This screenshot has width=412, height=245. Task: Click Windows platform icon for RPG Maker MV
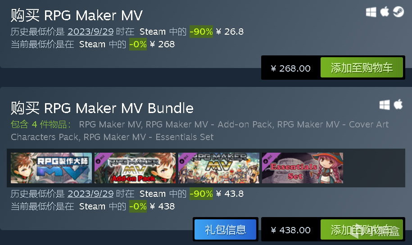click(x=371, y=12)
